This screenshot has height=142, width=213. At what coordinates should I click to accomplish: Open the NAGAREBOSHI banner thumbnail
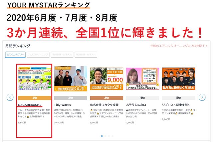[x=35, y=78]
